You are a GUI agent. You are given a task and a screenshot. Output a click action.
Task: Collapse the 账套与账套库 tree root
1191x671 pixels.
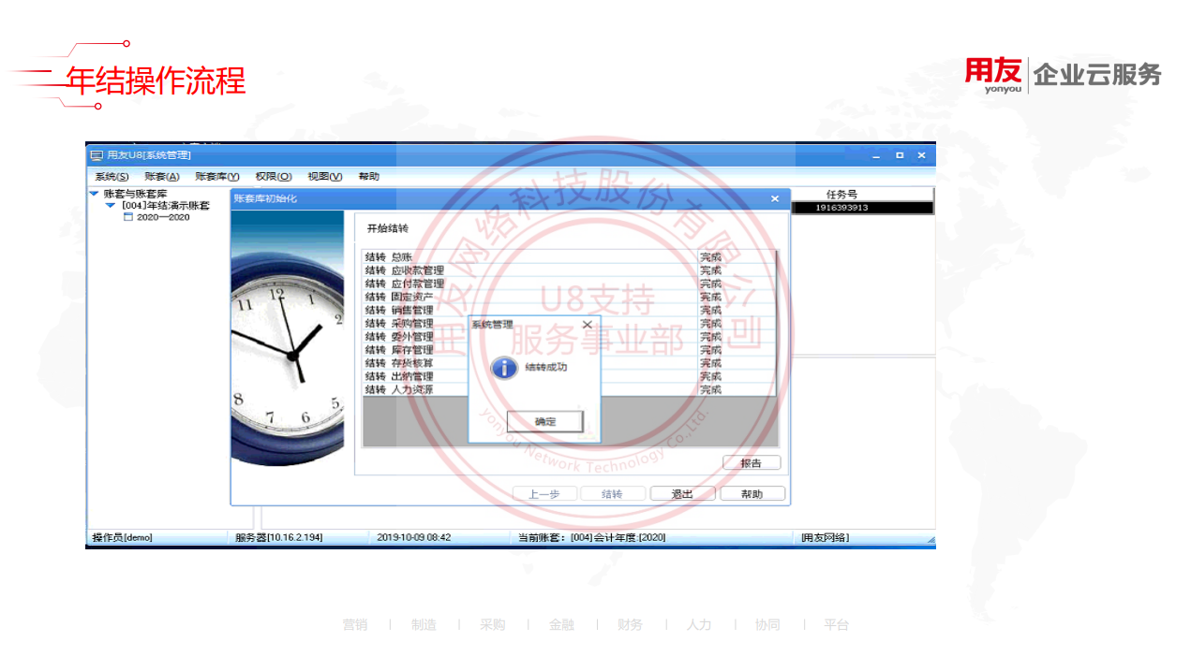tap(94, 194)
